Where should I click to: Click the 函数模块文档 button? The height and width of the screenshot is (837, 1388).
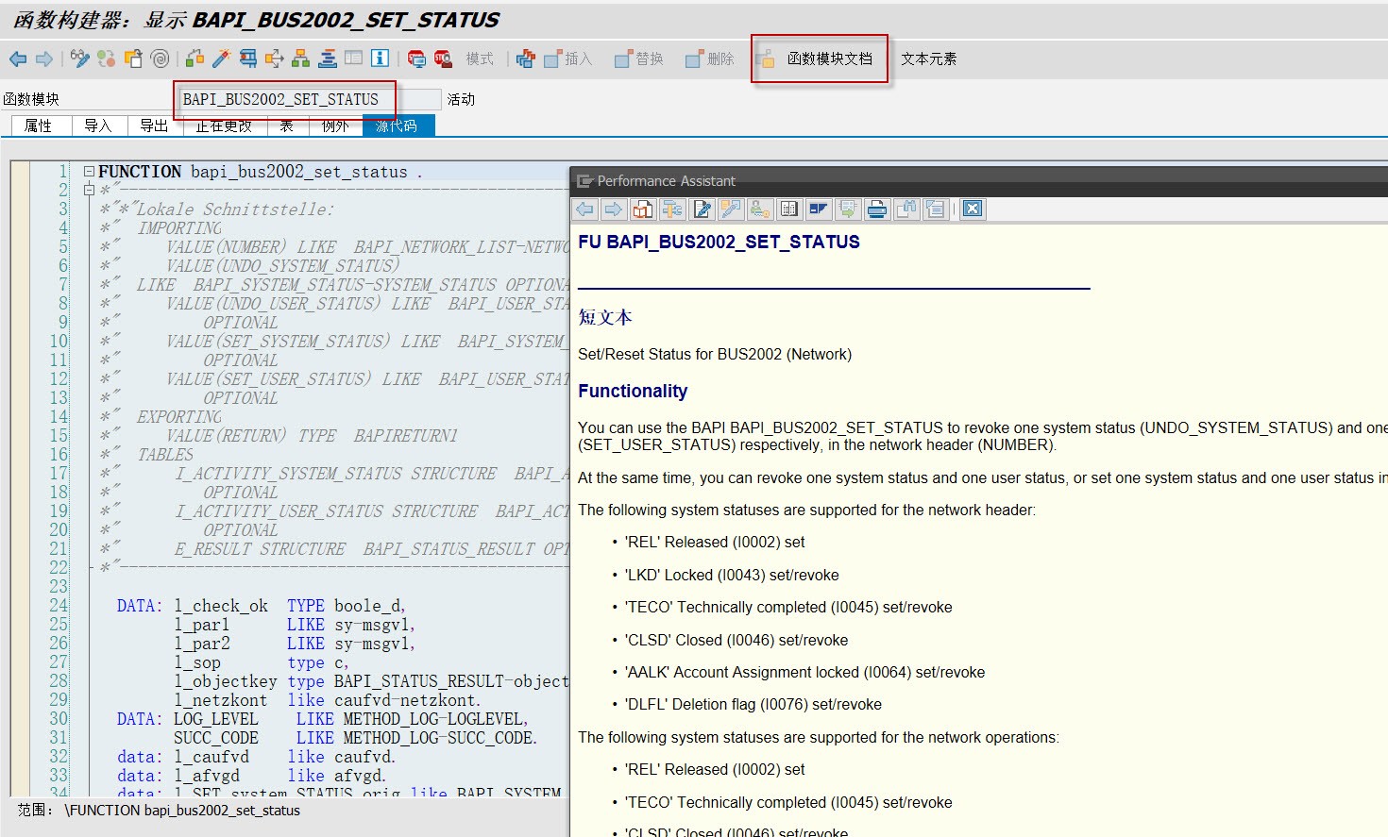[x=820, y=58]
